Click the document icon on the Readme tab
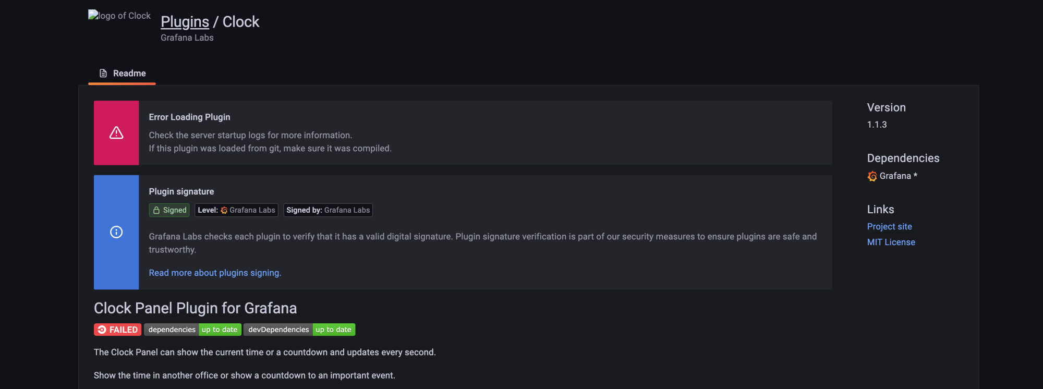1043x389 pixels. coord(102,72)
